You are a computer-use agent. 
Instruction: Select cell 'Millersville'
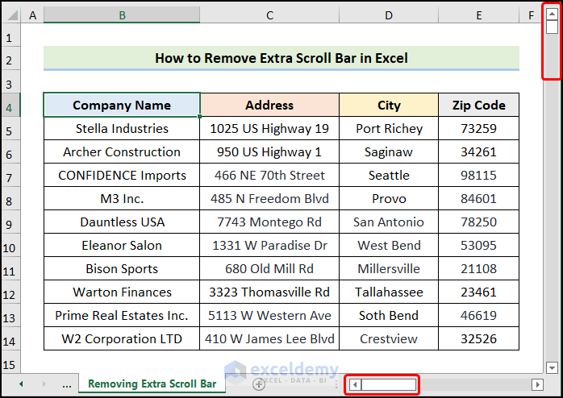coord(389,268)
